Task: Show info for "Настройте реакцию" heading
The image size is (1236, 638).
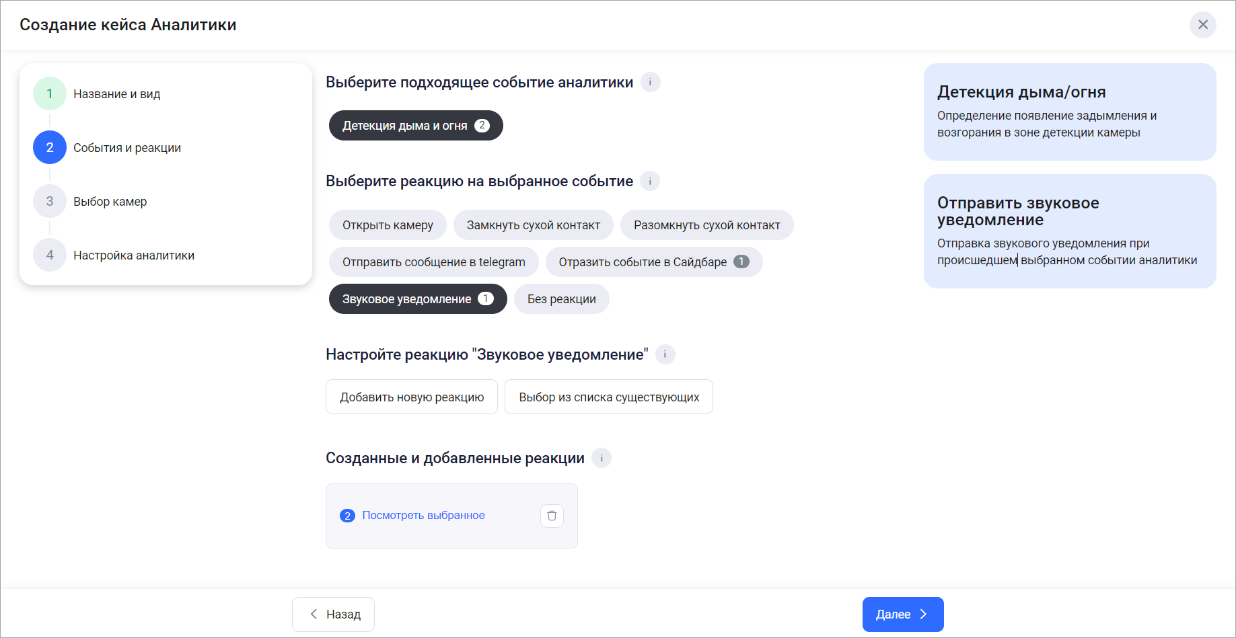Action: click(x=665, y=354)
